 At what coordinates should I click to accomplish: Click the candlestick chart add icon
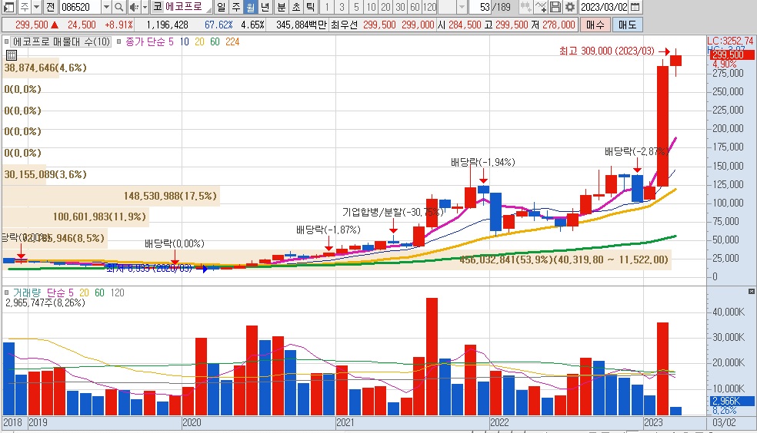pyautogui.click(x=525, y=7)
